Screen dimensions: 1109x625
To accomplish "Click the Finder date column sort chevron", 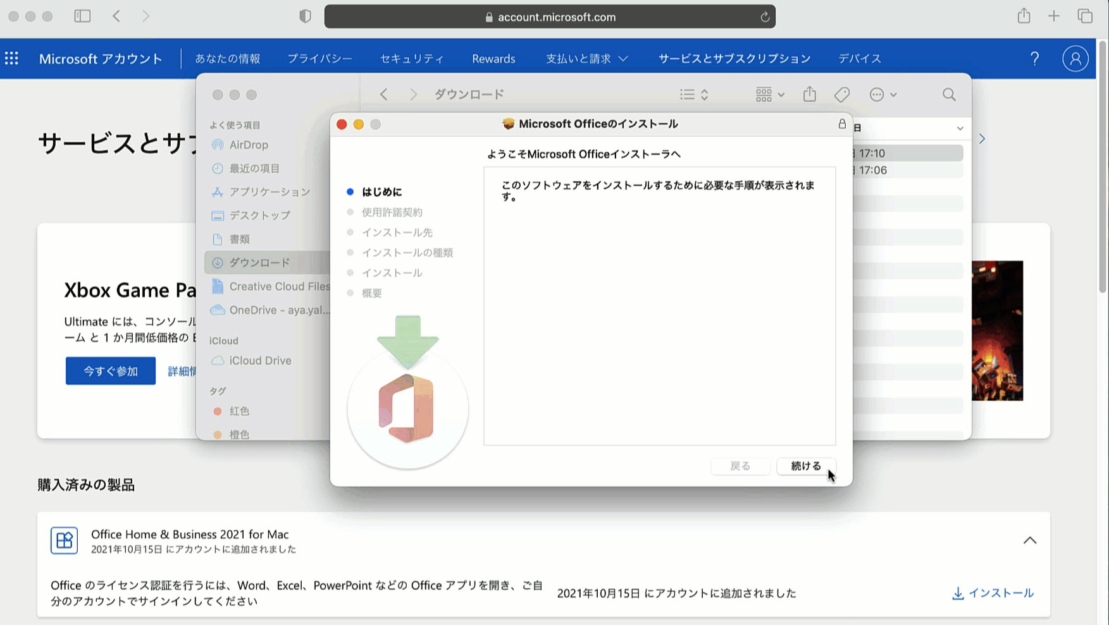I will [x=960, y=128].
